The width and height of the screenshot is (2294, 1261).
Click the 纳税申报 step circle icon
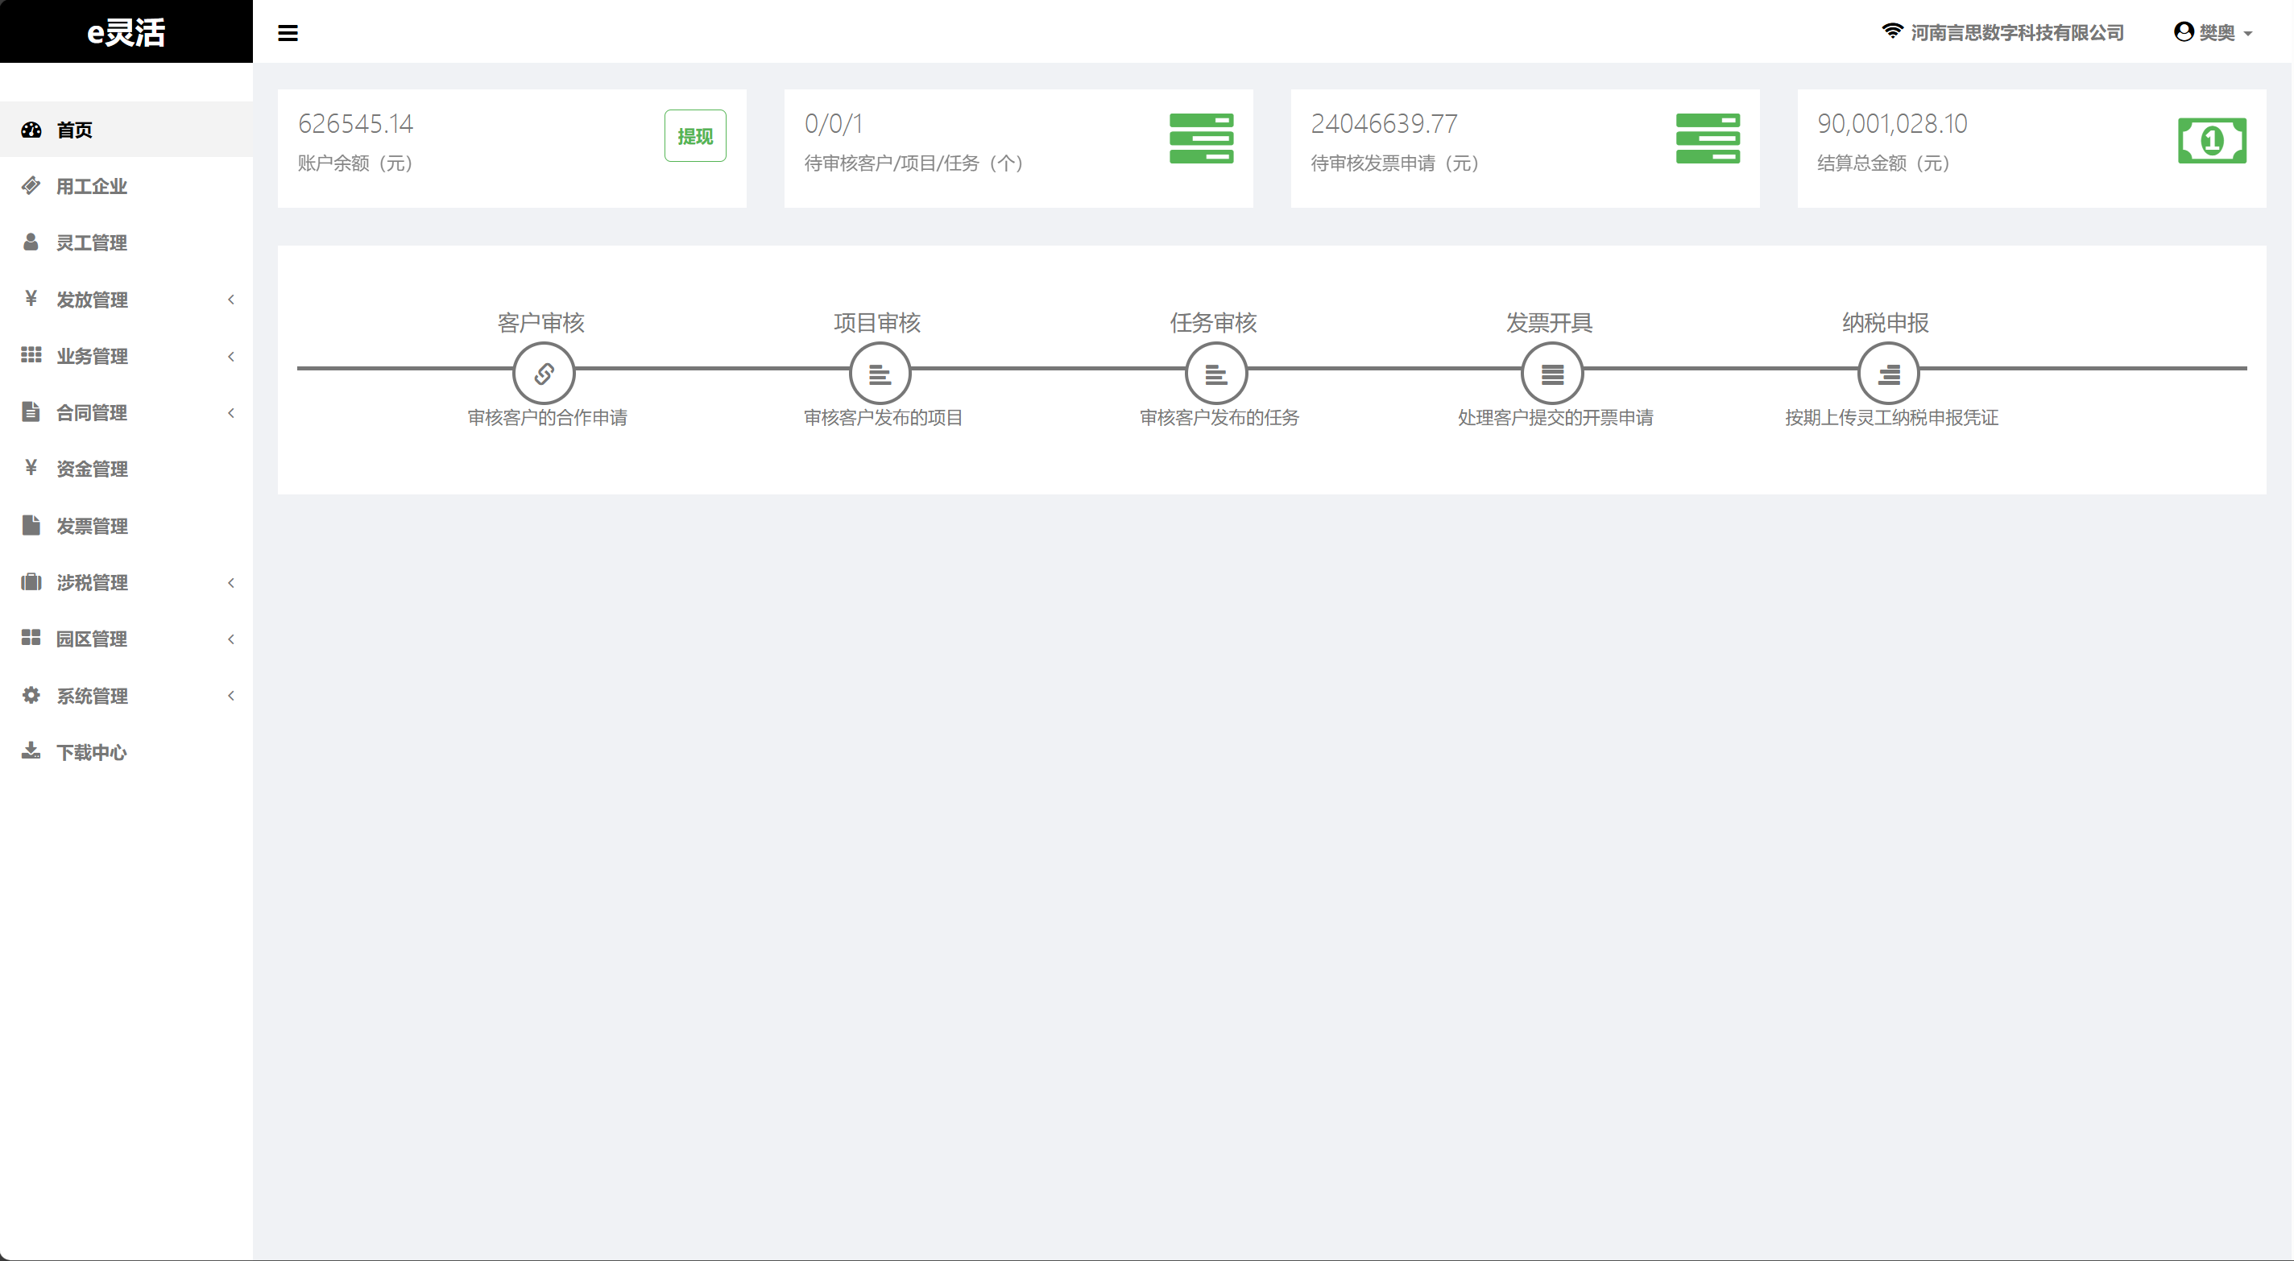point(1888,373)
